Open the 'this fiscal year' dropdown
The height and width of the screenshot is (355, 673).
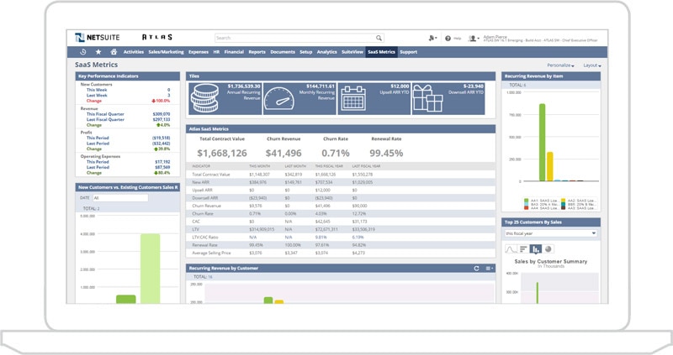click(x=551, y=233)
